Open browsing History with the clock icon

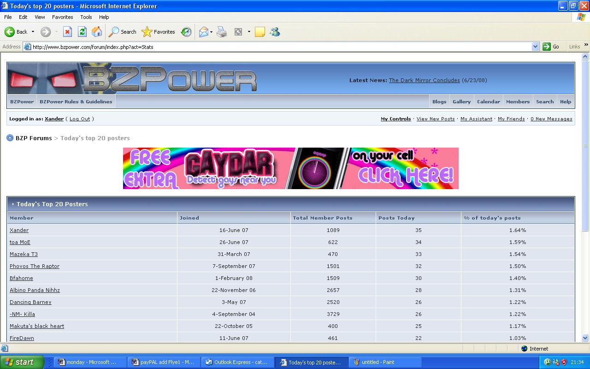tap(186, 32)
